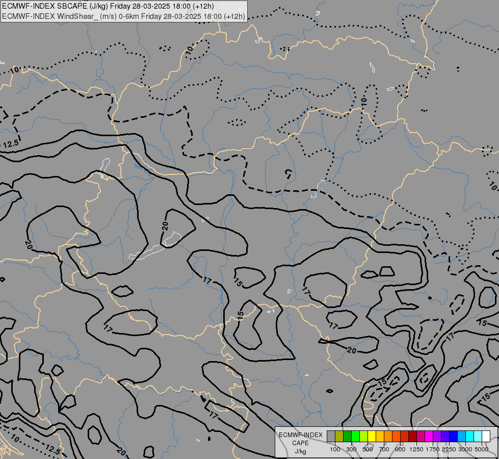Select the orange-red swatch left of 900 tick
Image resolution: width=499 pixels, height=459 pixels.
396,437
